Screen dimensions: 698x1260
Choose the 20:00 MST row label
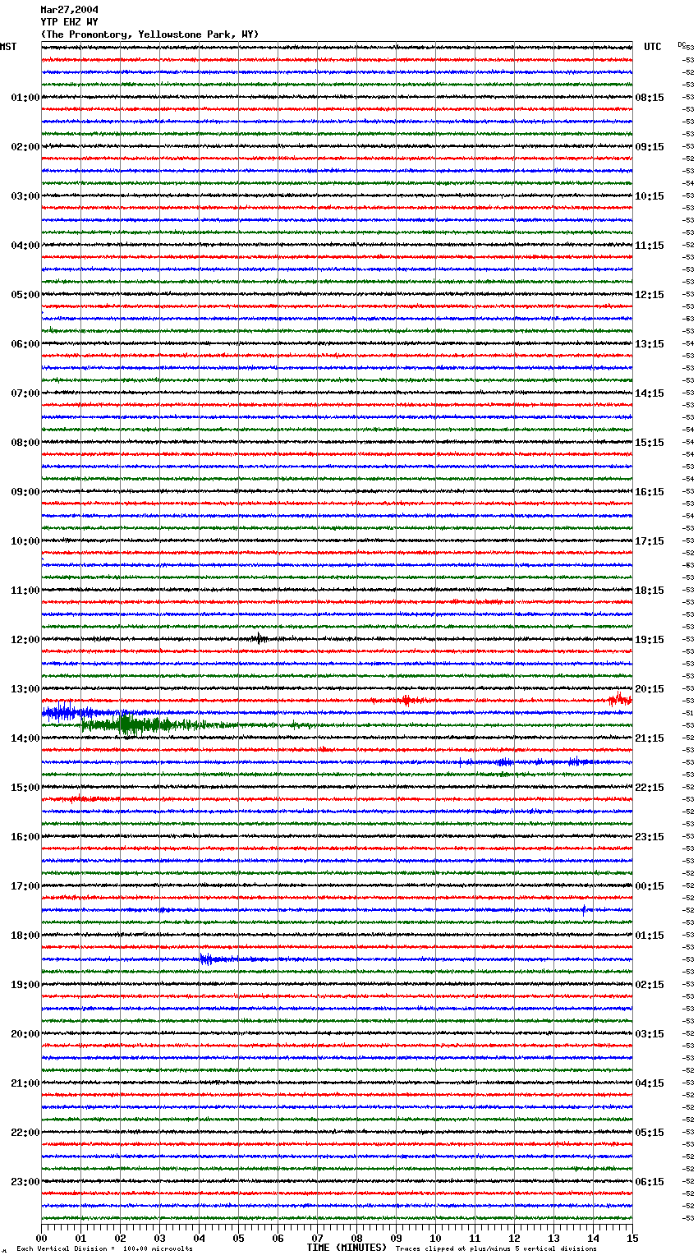tap(25, 1034)
